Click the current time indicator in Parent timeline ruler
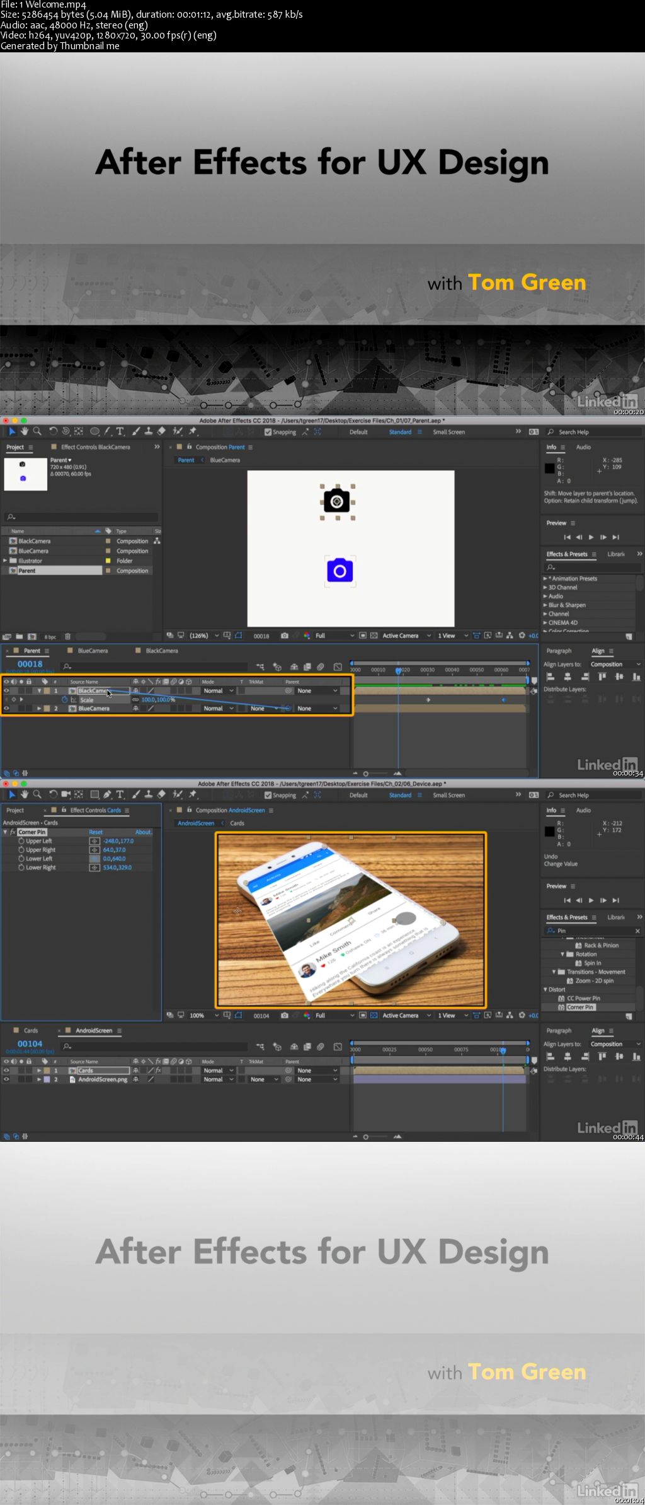Image resolution: width=645 pixels, height=1505 pixels. pos(398,671)
